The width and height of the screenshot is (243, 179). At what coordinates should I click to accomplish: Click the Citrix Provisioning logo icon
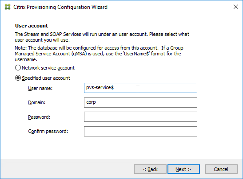pos(8,7)
